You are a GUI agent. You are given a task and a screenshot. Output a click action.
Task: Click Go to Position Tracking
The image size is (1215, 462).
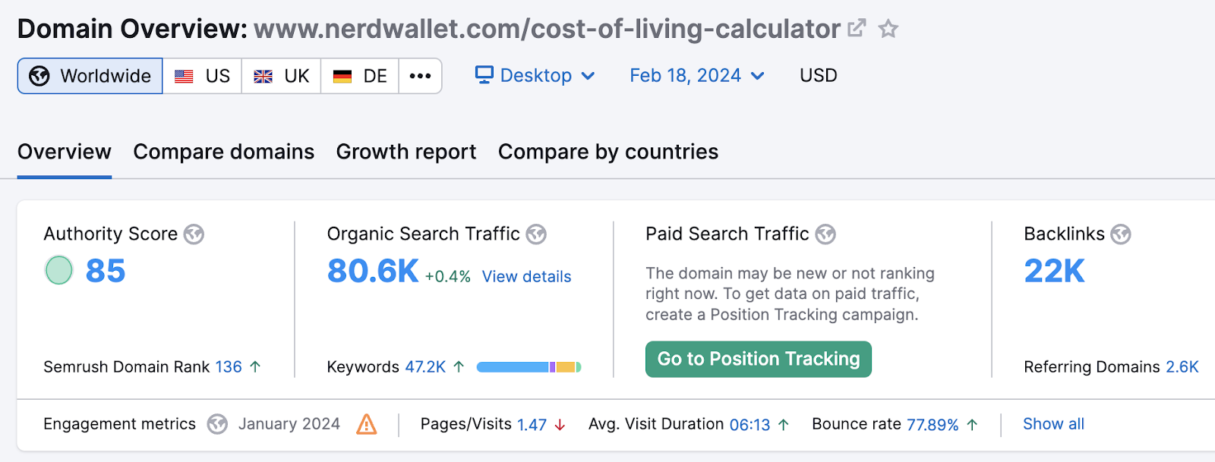[x=758, y=359]
